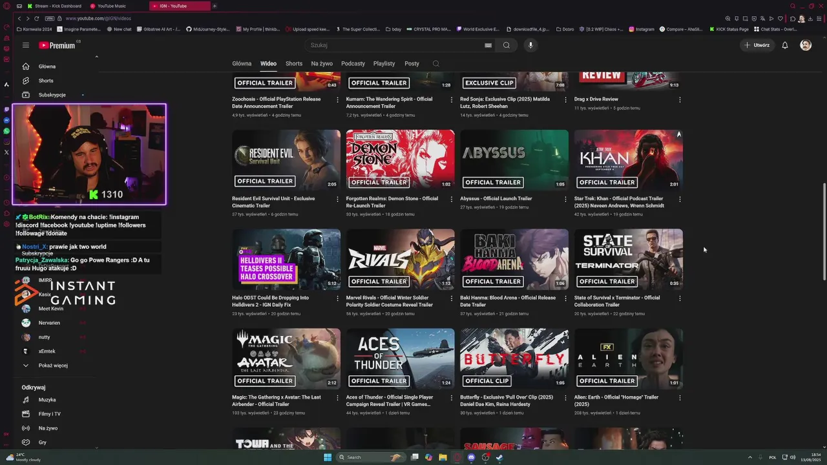
Task: Click the page vertical scrollbar thumb
Action: click(824, 231)
